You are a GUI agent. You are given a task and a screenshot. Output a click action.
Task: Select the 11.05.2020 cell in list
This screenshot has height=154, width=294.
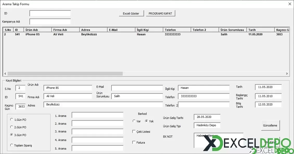pyautogui.click(x=255, y=34)
